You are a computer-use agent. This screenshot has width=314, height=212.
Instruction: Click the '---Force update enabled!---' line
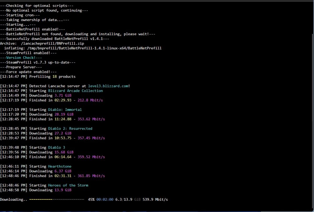pyautogui.click(x=28, y=72)
